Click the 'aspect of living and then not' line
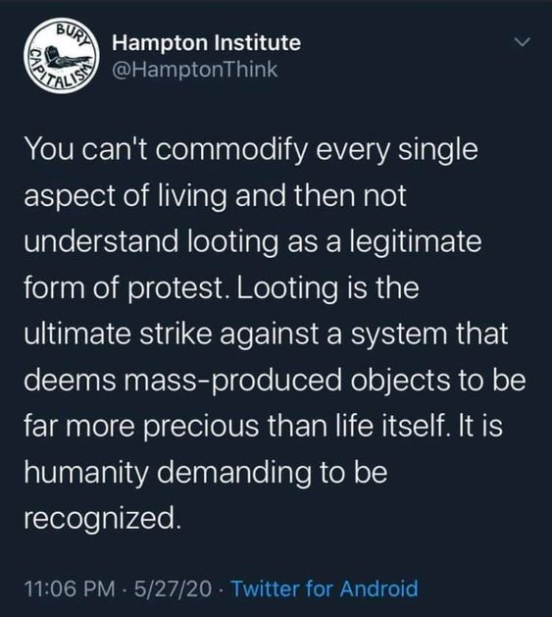The width and height of the screenshot is (552, 617). pos(215,196)
